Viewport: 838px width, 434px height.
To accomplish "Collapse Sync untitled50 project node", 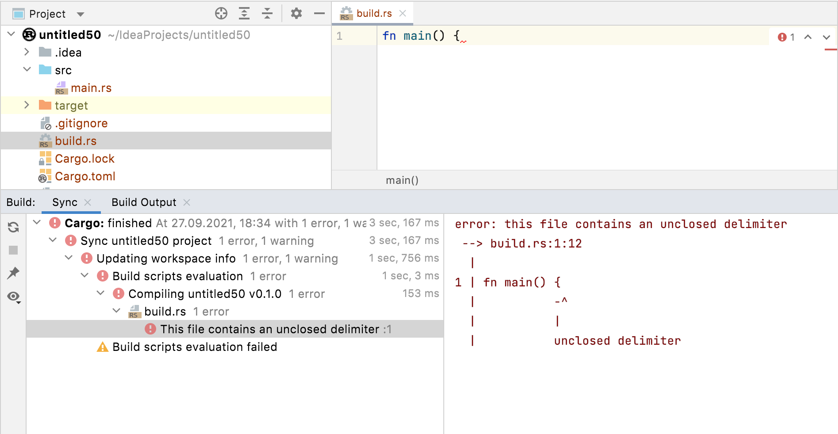I will [x=53, y=240].
